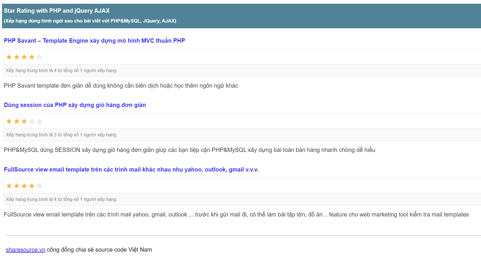The width and height of the screenshot is (481, 258).
Task: Give session shopping cart article five stars
Action: [40, 121]
